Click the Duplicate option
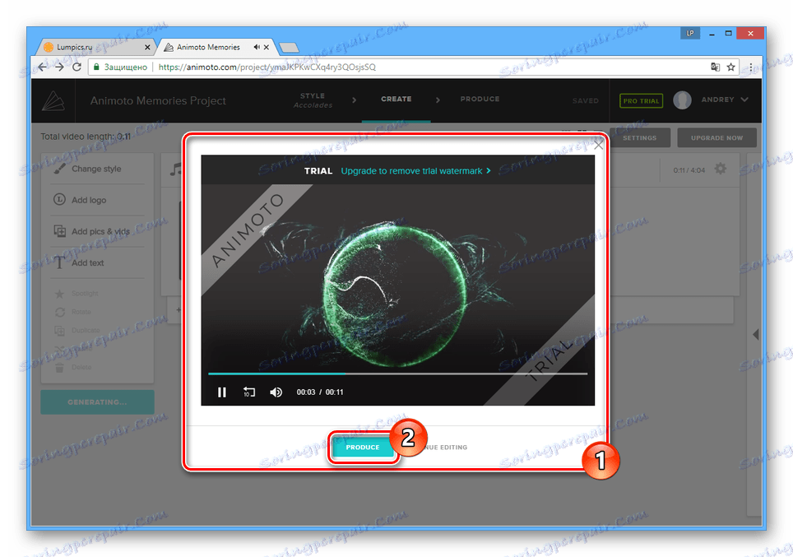This screenshot has width=793, height=557. coord(77,331)
